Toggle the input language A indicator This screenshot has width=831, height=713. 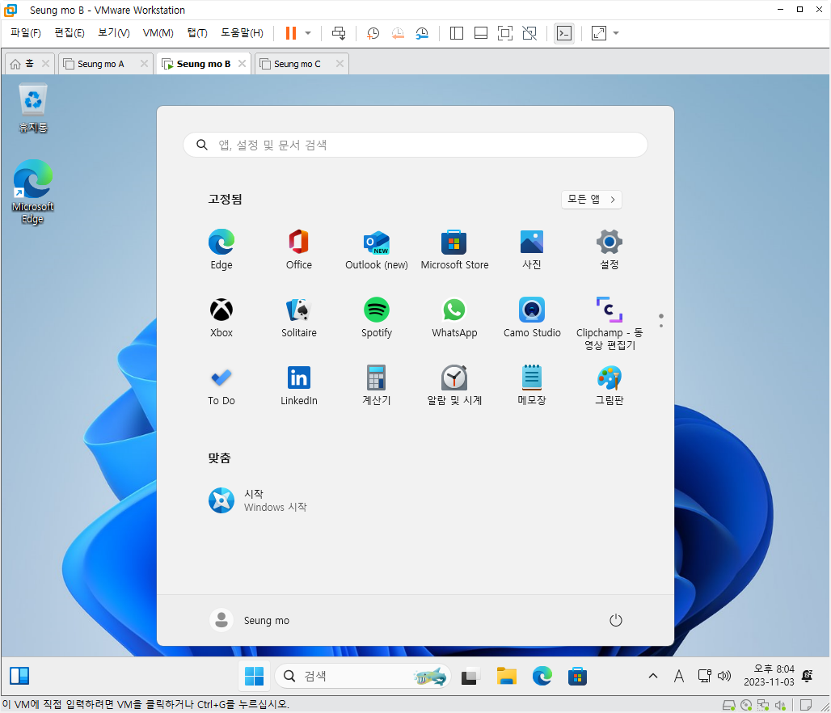[x=679, y=676]
